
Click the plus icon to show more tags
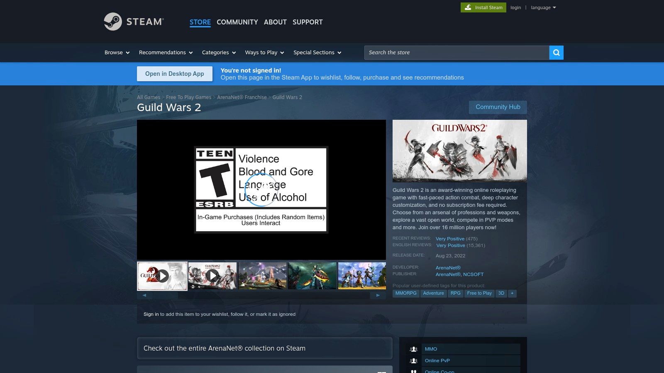512,293
